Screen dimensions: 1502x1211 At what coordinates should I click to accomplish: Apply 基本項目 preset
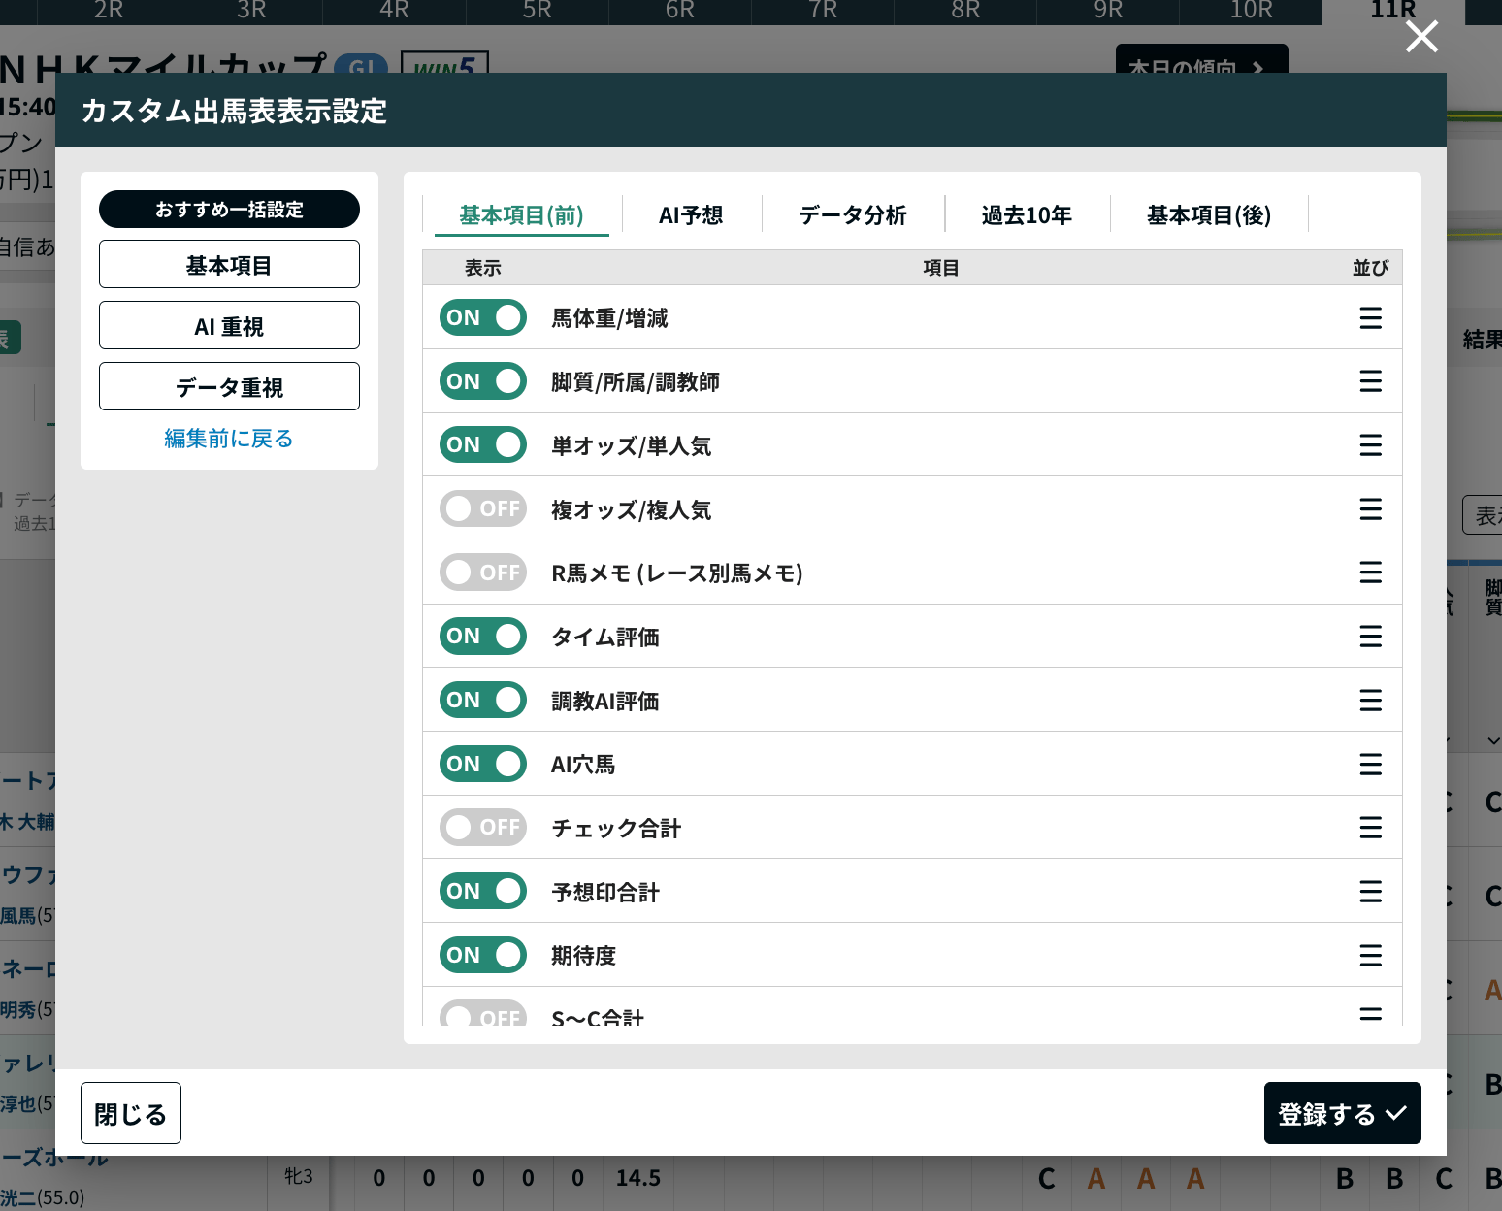tap(229, 265)
